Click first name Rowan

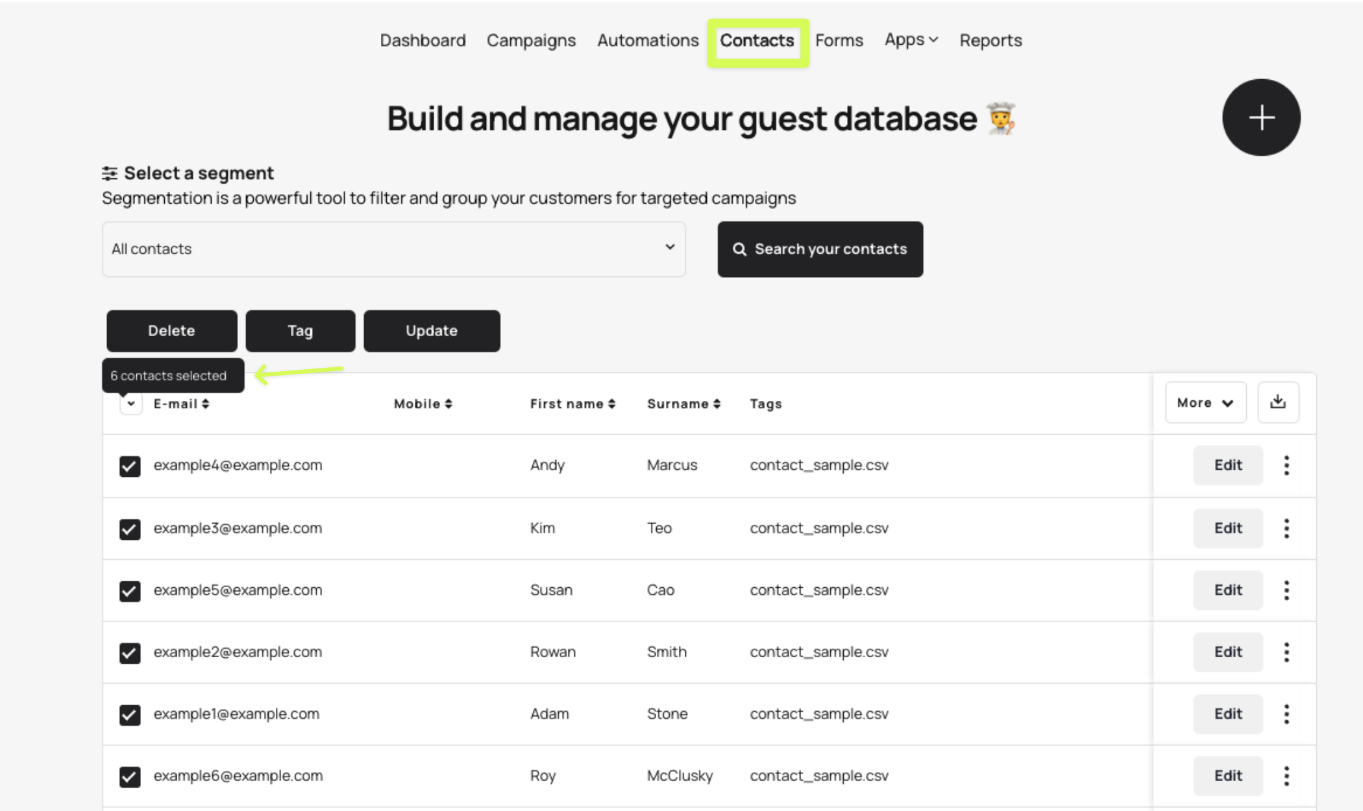[x=553, y=652]
